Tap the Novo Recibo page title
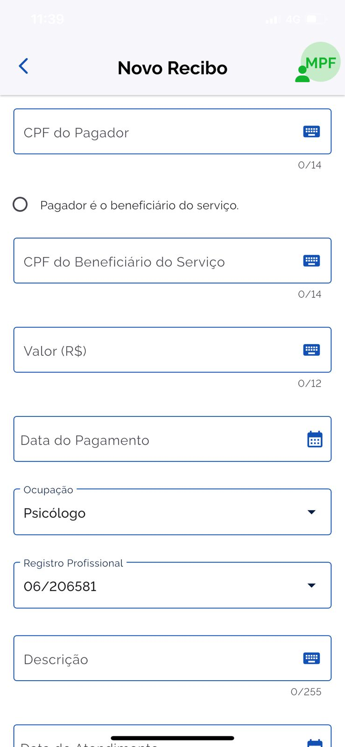 [x=172, y=68]
